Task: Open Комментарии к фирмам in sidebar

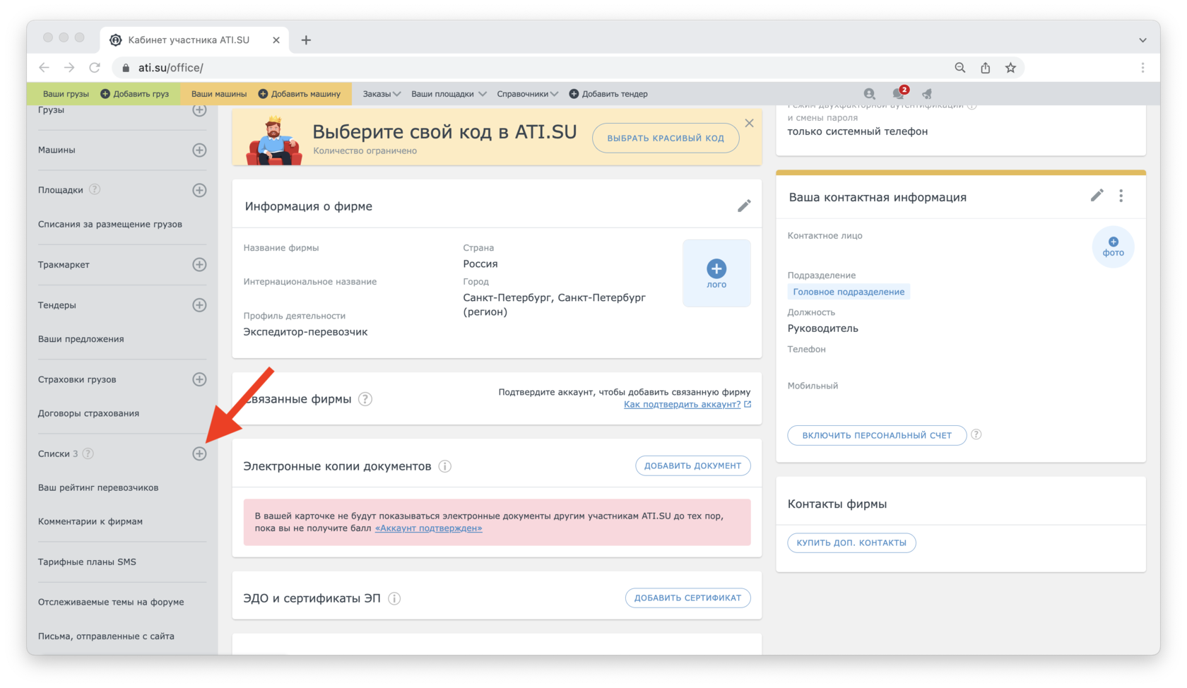Action: (x=90, y=521)
